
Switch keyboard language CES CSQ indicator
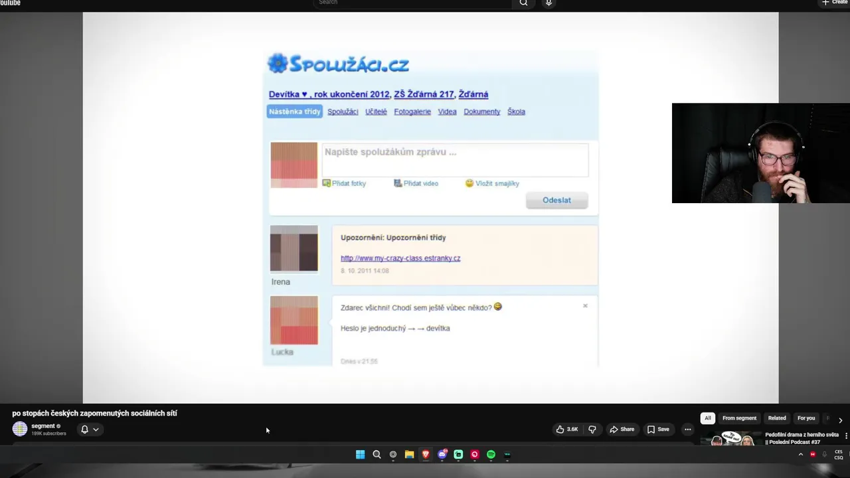839,455
